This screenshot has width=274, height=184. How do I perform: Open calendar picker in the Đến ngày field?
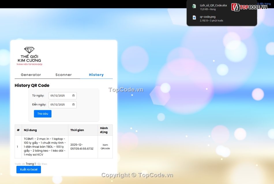coord(74,105)
